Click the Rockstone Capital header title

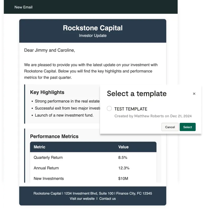pos(93,28)
